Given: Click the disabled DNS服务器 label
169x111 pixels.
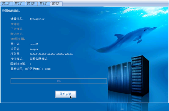Looking at the screenshot, I should tap(17, 39).
